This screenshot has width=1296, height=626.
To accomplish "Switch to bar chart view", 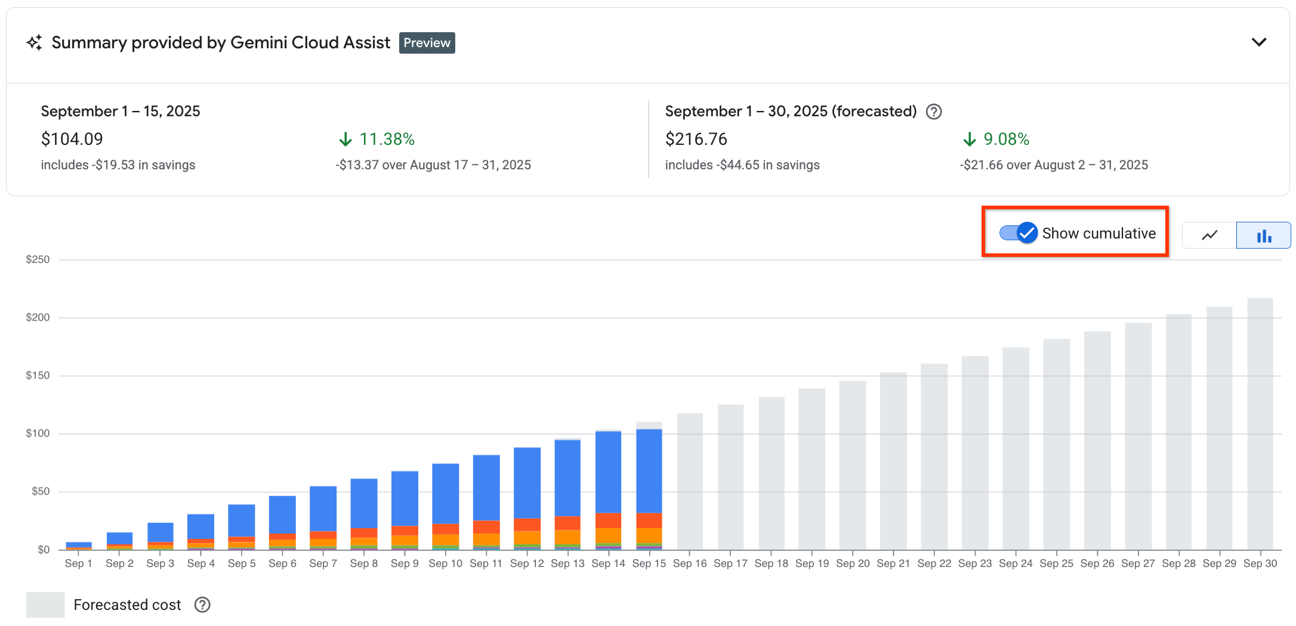I will (1263, 235).
